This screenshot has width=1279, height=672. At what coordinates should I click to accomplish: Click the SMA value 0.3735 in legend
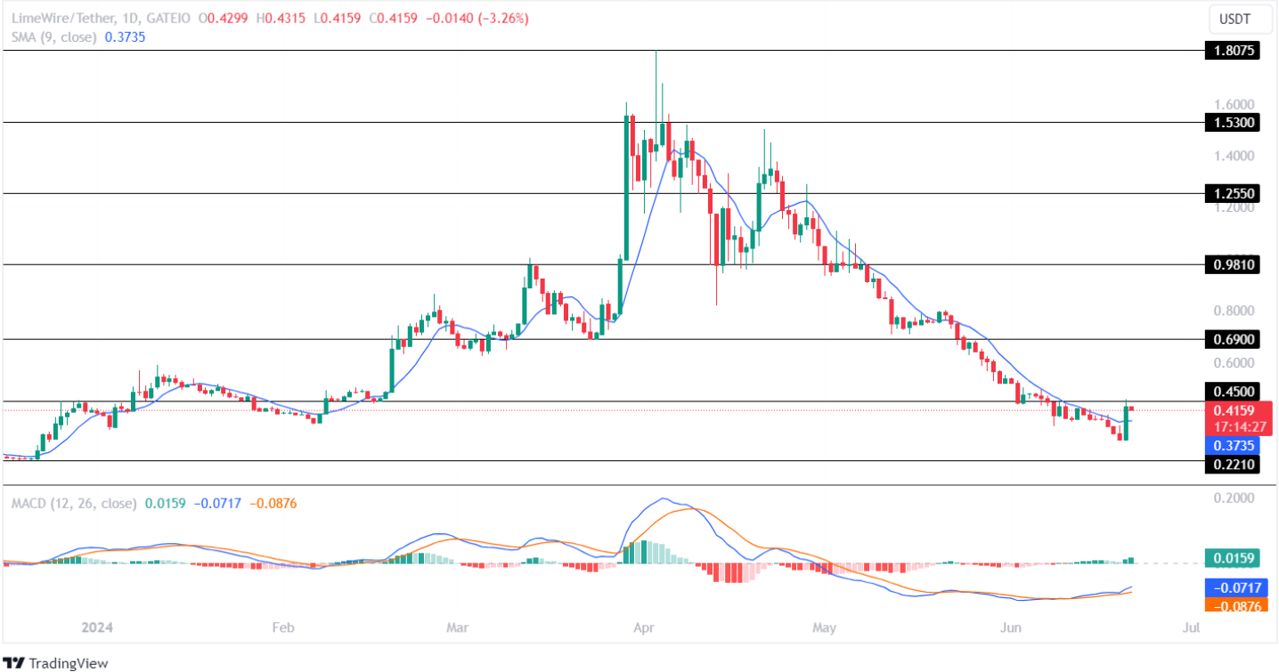[125, 37]
